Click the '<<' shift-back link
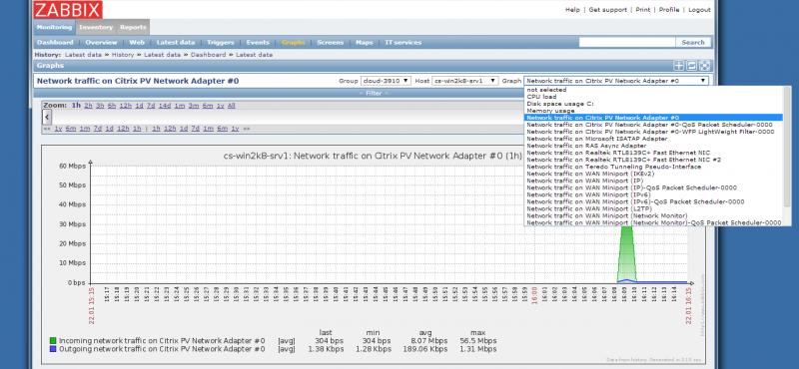799x369 pixels. 46,129
